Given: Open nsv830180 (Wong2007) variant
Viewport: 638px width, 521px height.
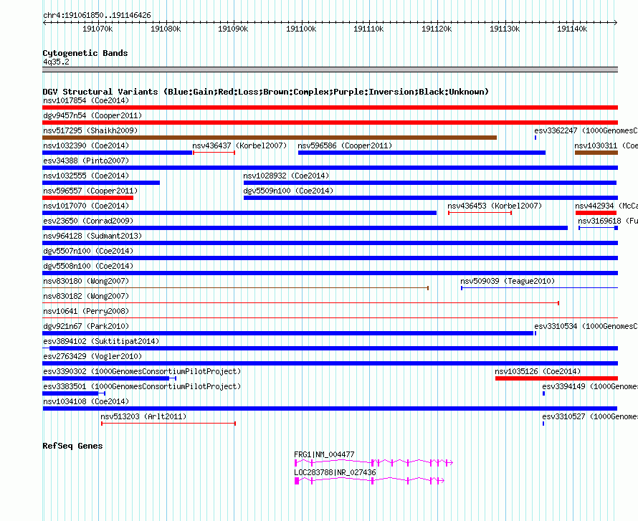Looking at the screenshot, I should tap(235, 288).
